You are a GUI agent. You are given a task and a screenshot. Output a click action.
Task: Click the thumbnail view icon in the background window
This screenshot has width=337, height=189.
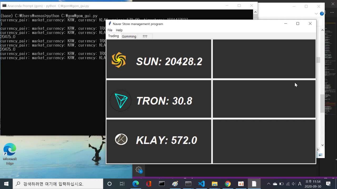(x=320, y=155)
